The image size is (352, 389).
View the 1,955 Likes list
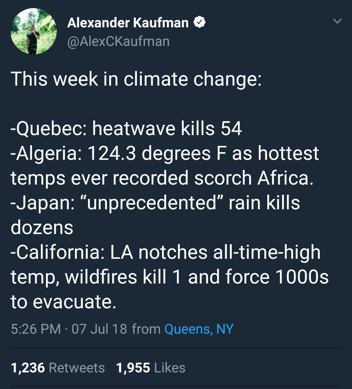[x=151, y=368]
